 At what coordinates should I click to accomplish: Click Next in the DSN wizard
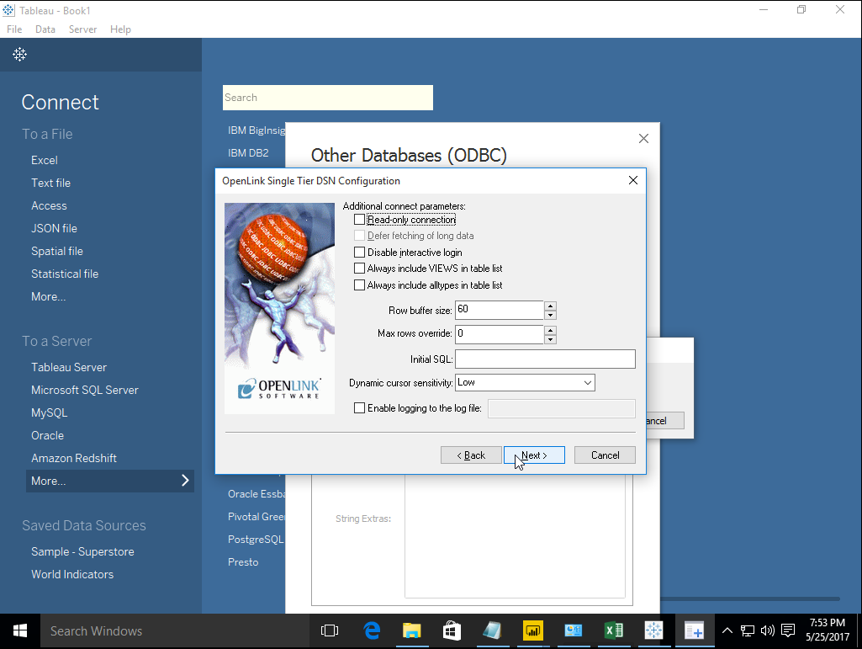[x=534, y=455]
